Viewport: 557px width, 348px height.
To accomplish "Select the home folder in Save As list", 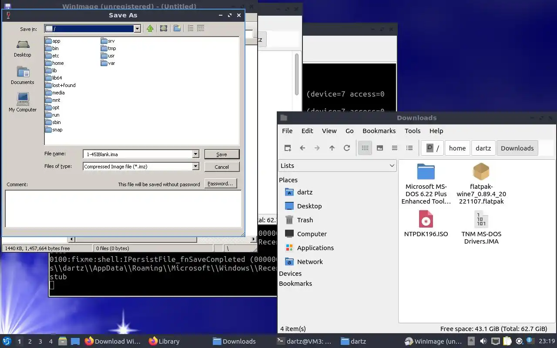I will (x=54, y=63).
